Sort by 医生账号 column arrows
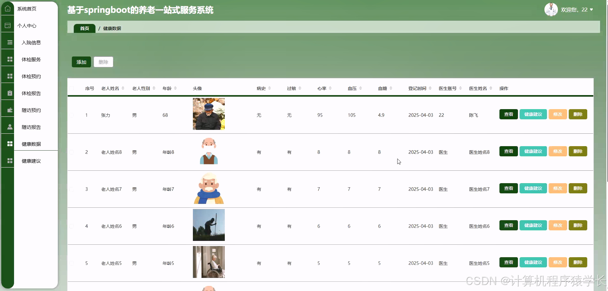608x291 pixels. pyautogui.click(x=460, y=88)
